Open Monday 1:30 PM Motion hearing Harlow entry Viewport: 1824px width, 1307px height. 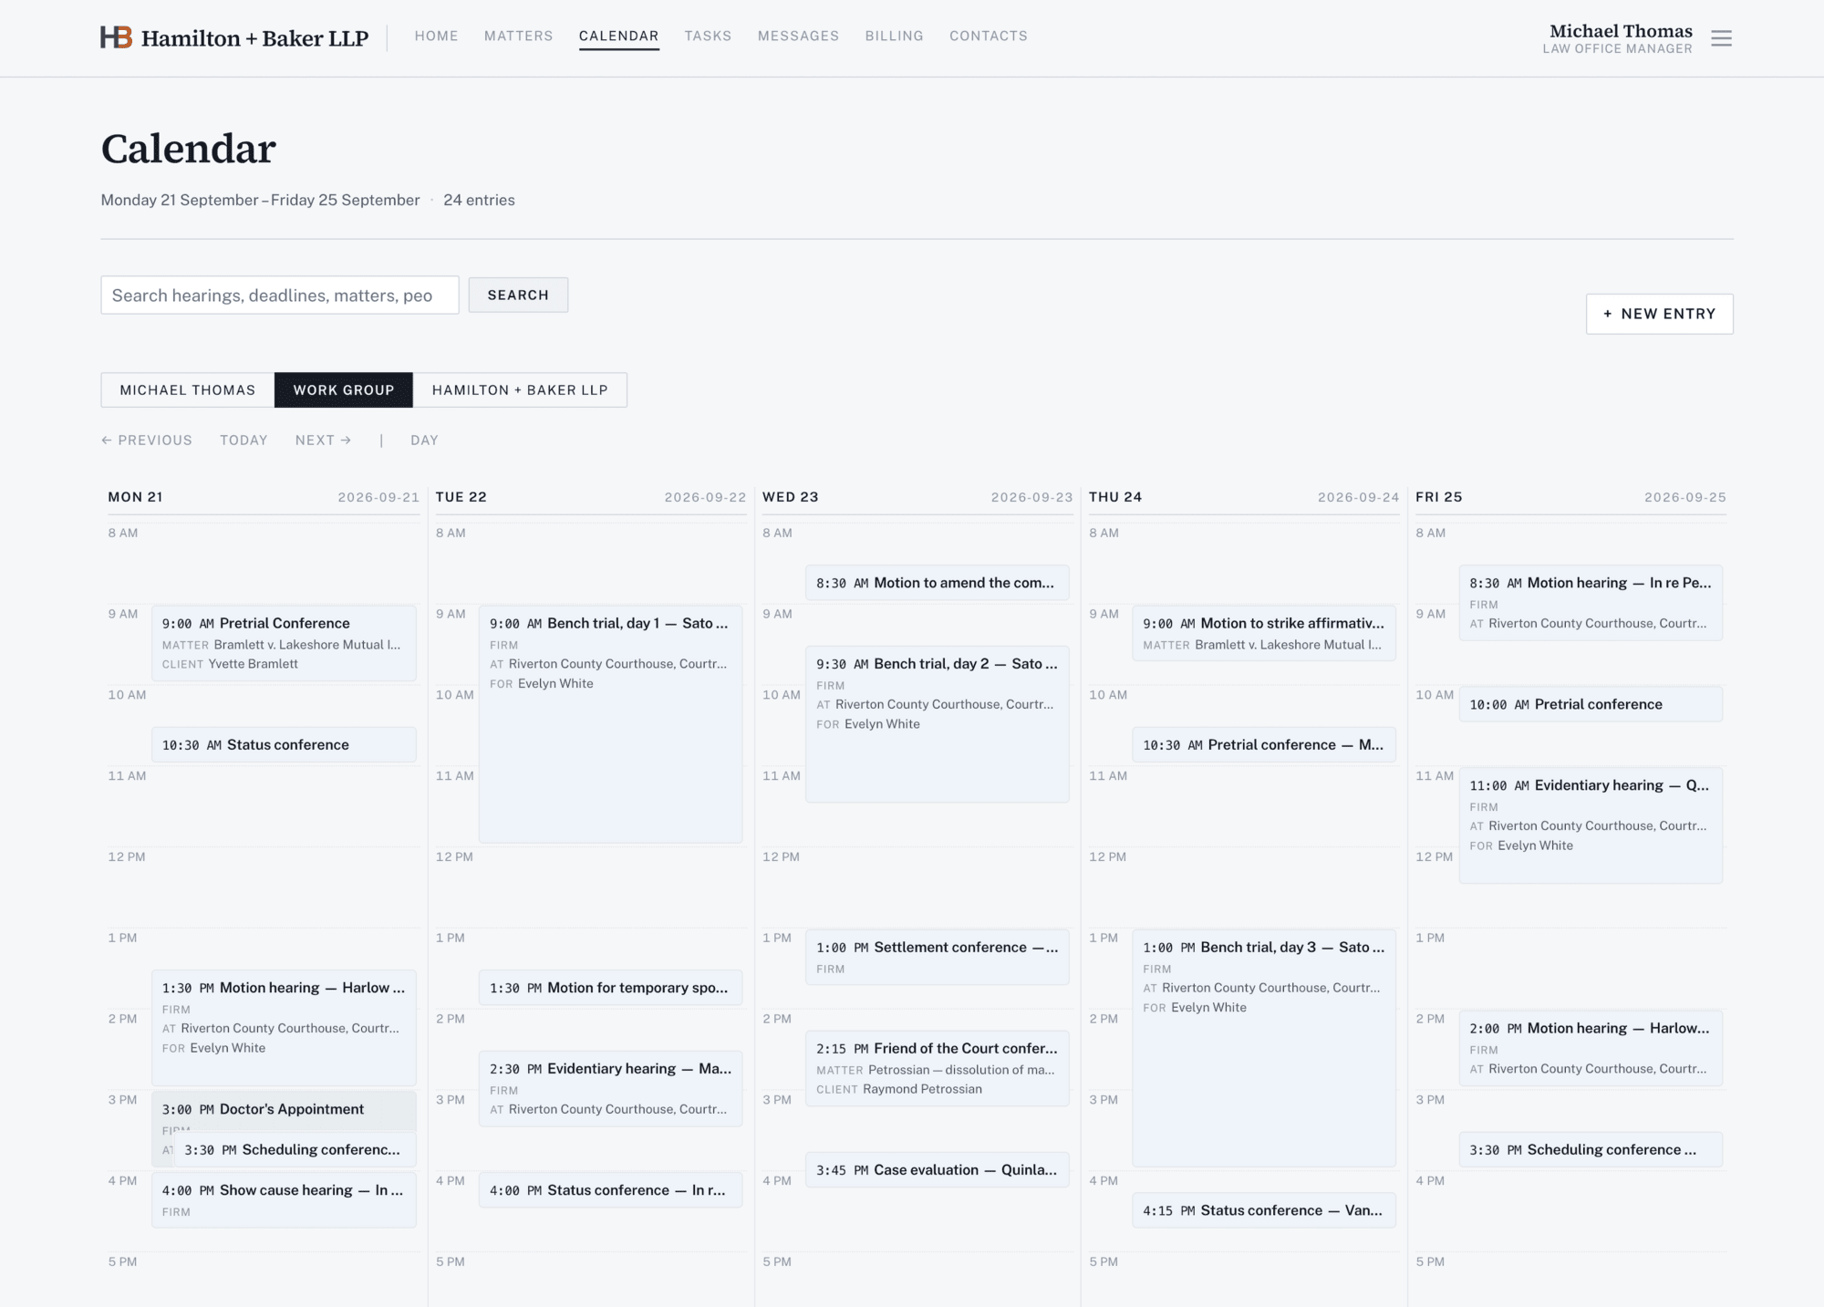click(x=284, y=1027)
